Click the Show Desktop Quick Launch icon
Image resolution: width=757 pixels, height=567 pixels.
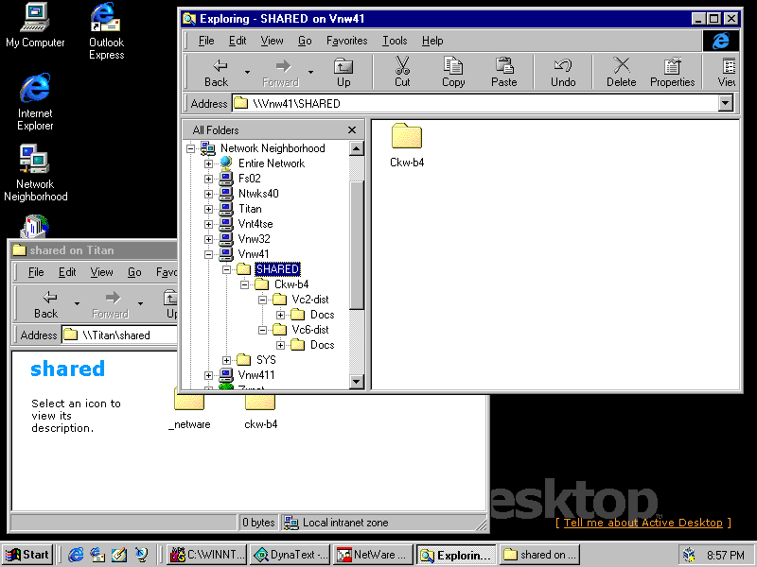tap(119, 555)
